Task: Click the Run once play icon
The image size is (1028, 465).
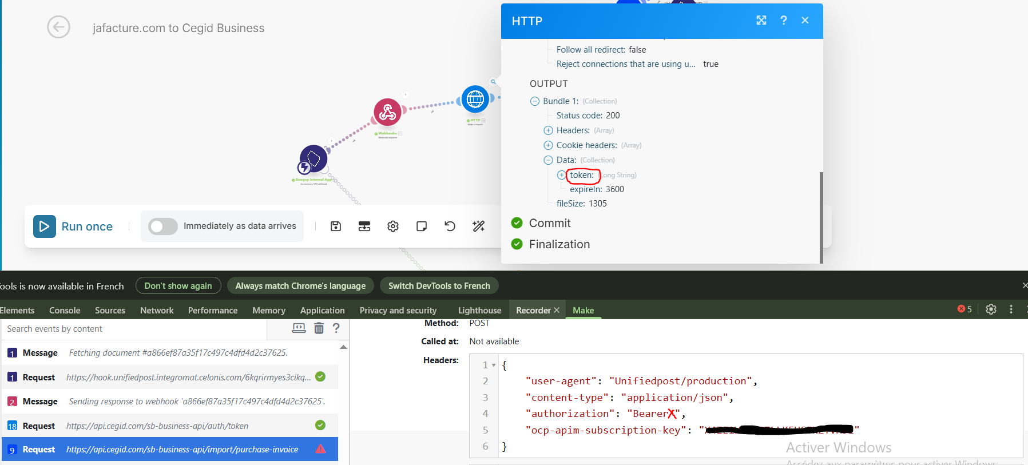Action: coord(45,226)
